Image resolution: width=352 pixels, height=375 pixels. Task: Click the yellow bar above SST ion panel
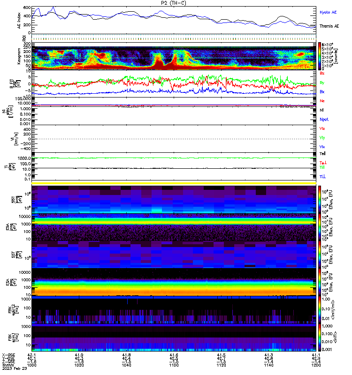pos(174,183)
